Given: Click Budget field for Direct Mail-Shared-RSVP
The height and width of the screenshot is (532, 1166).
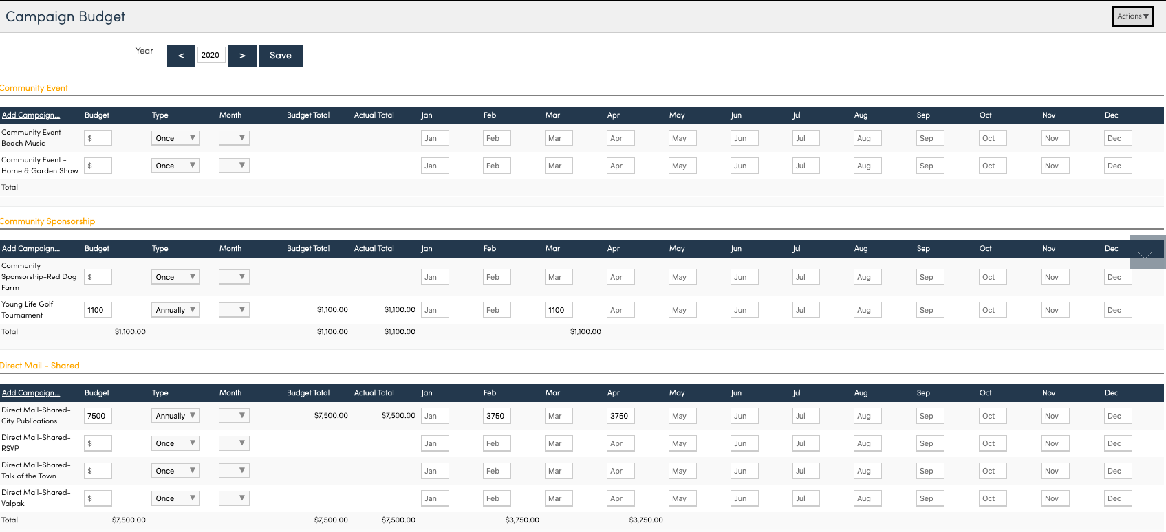Looking at the screenshot, I should pyautogui.click(x=98, y=443).
